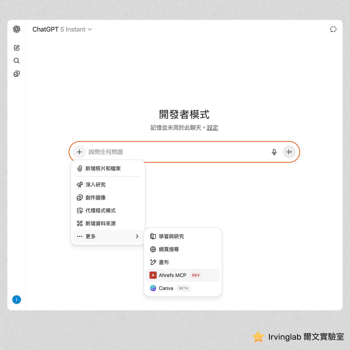
Task: Open the search chats magnifier icon
Action: pyautogui.click(x=17, y=61)
